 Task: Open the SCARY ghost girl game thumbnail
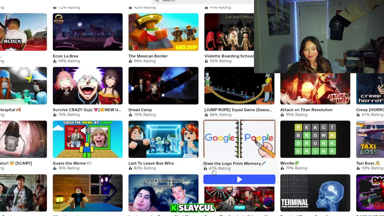pyautogui.click(x=23, y=139)
